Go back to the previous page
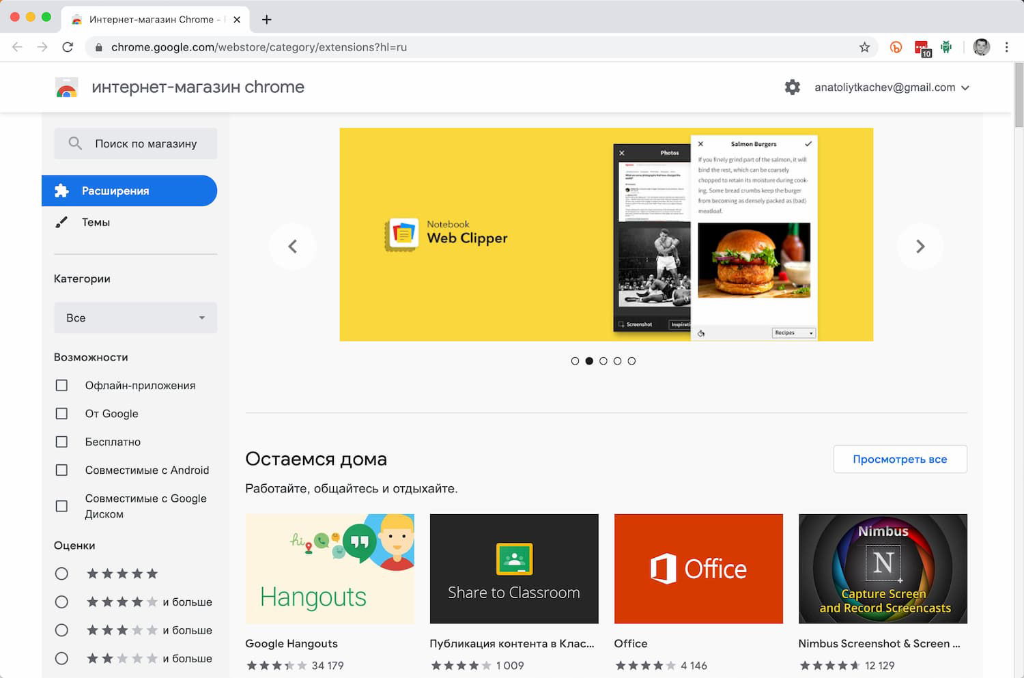1024x678 pixels. [17, 47]
